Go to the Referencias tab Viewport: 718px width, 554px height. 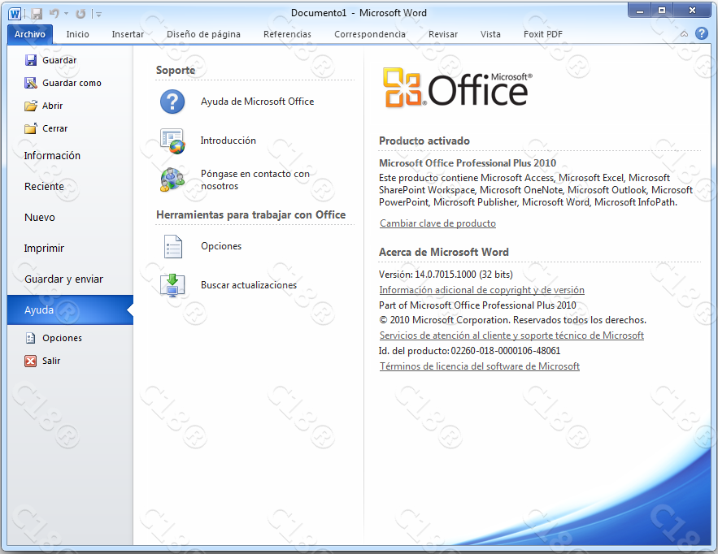click(287, 34)
